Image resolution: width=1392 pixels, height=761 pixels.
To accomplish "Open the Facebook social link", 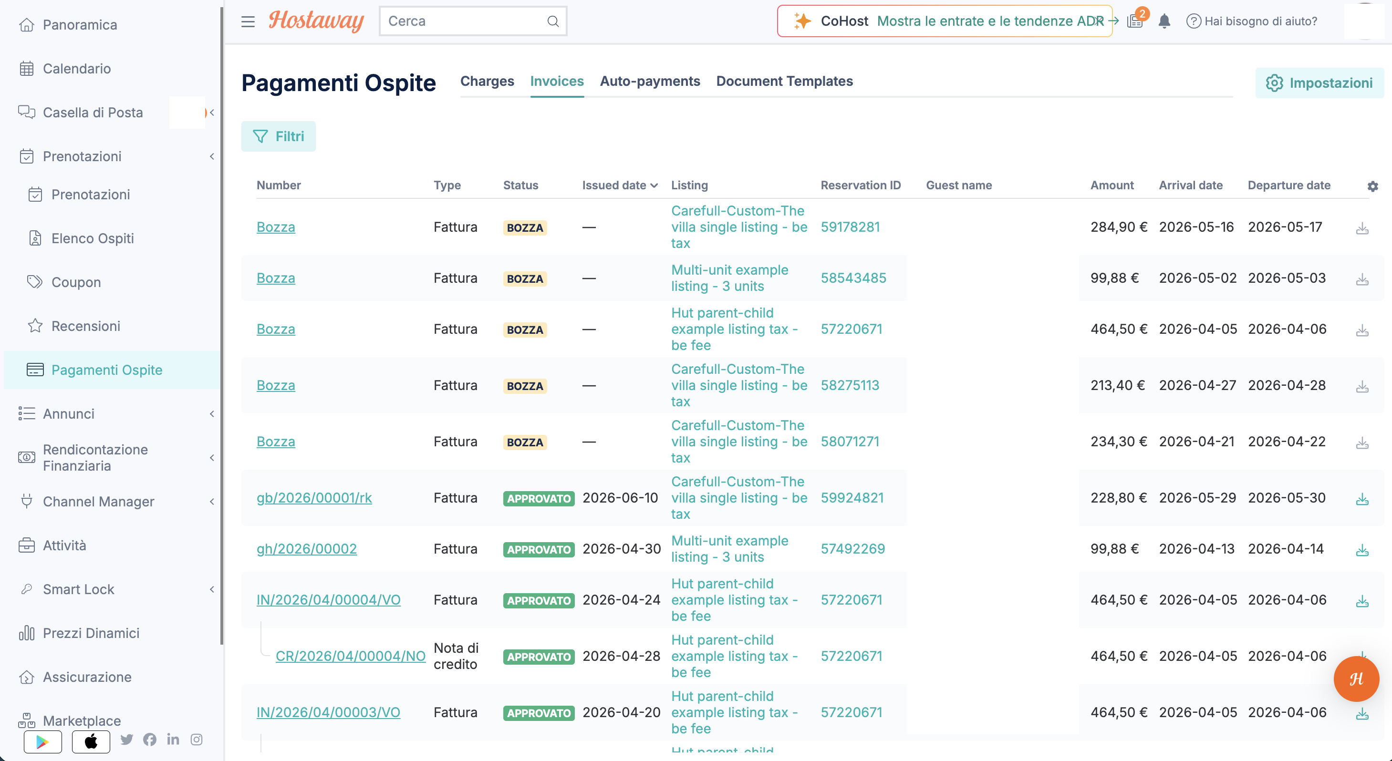I will click(150, 739).
